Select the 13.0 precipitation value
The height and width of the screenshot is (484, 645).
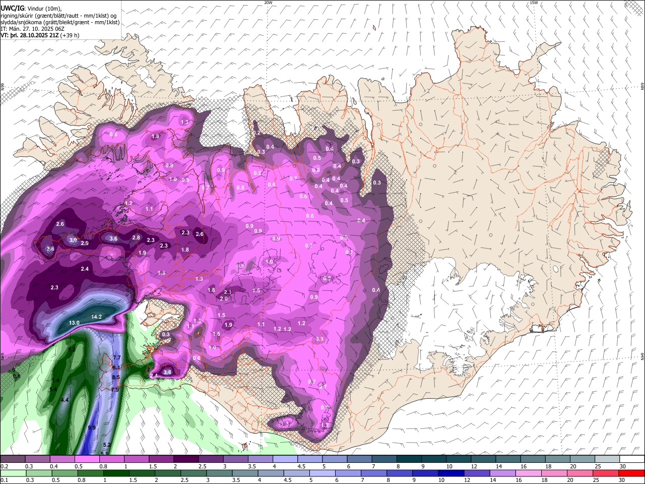(x=74, y=323)
